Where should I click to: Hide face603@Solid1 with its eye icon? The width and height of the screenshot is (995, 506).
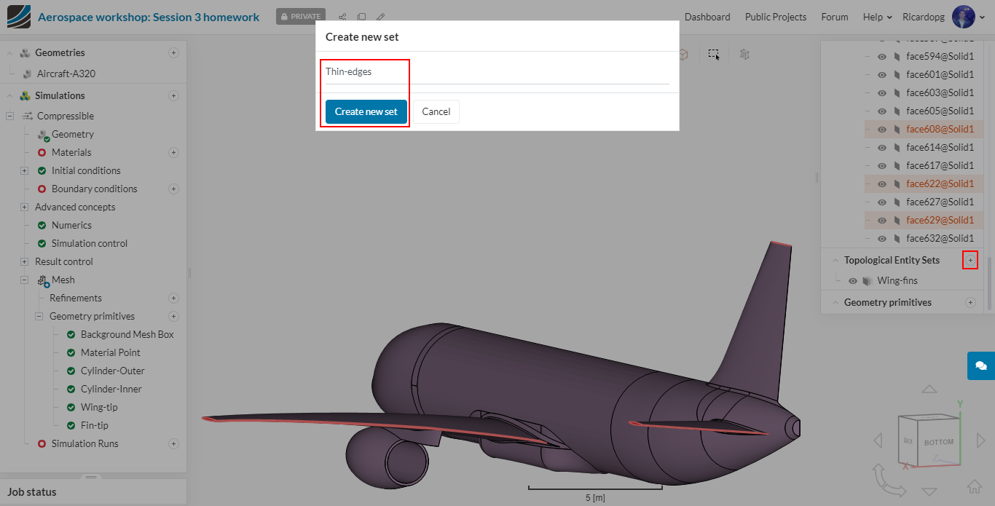(882, 92)
